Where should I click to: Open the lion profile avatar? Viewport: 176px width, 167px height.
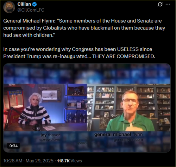[9, 7]
